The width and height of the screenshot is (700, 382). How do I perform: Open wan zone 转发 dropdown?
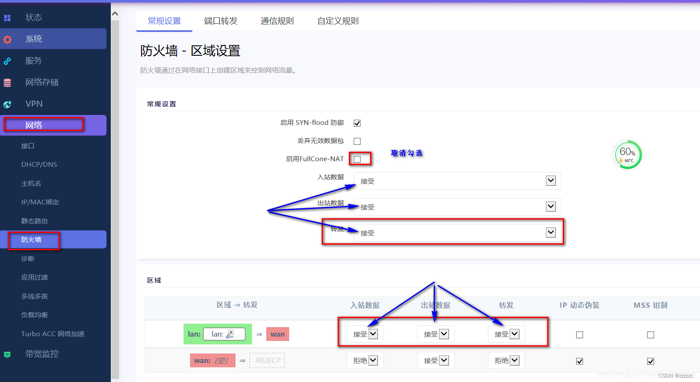506,360
